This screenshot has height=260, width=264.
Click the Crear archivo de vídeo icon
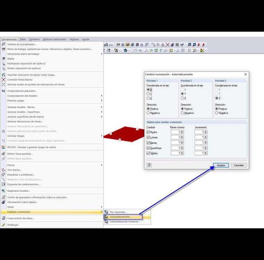tap(3, 218)
